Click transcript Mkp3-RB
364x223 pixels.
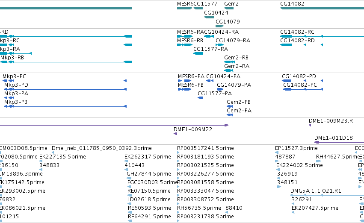[66, 62]
